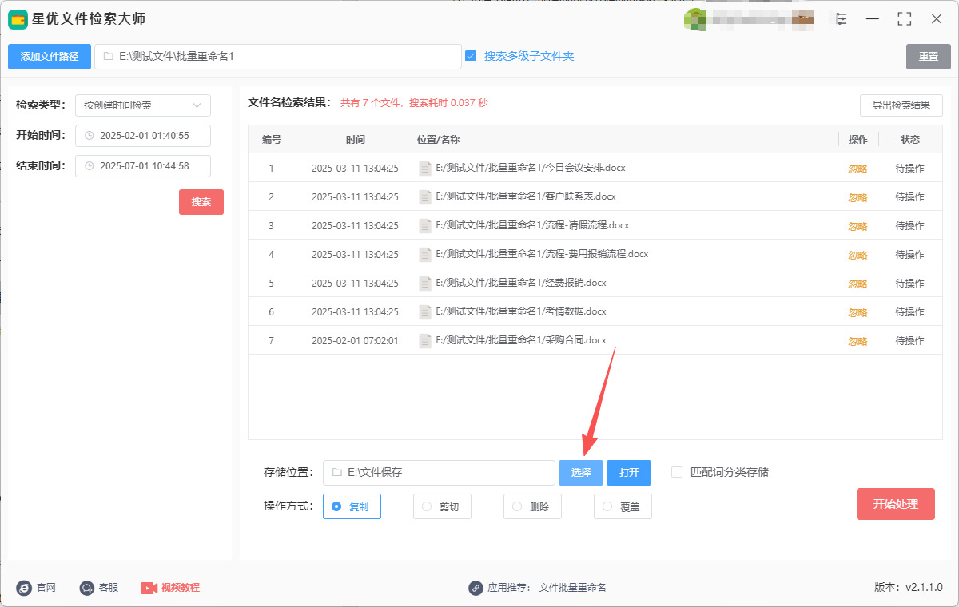This screenshot has height=607, width=959.
Task: Select the 剪切 radio option
Action: pos(427,506)
